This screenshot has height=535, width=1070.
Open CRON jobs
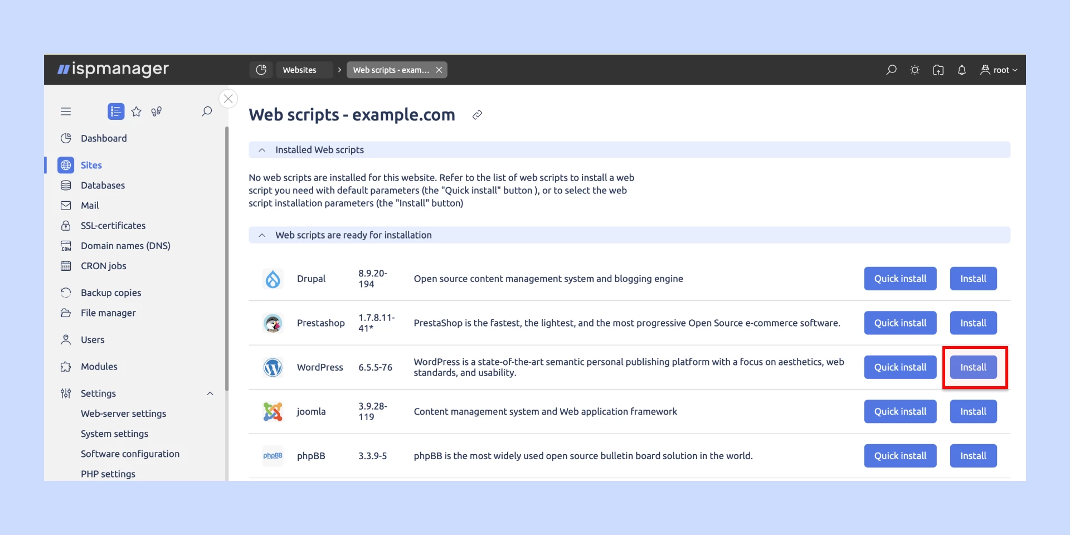pos(104,266)
